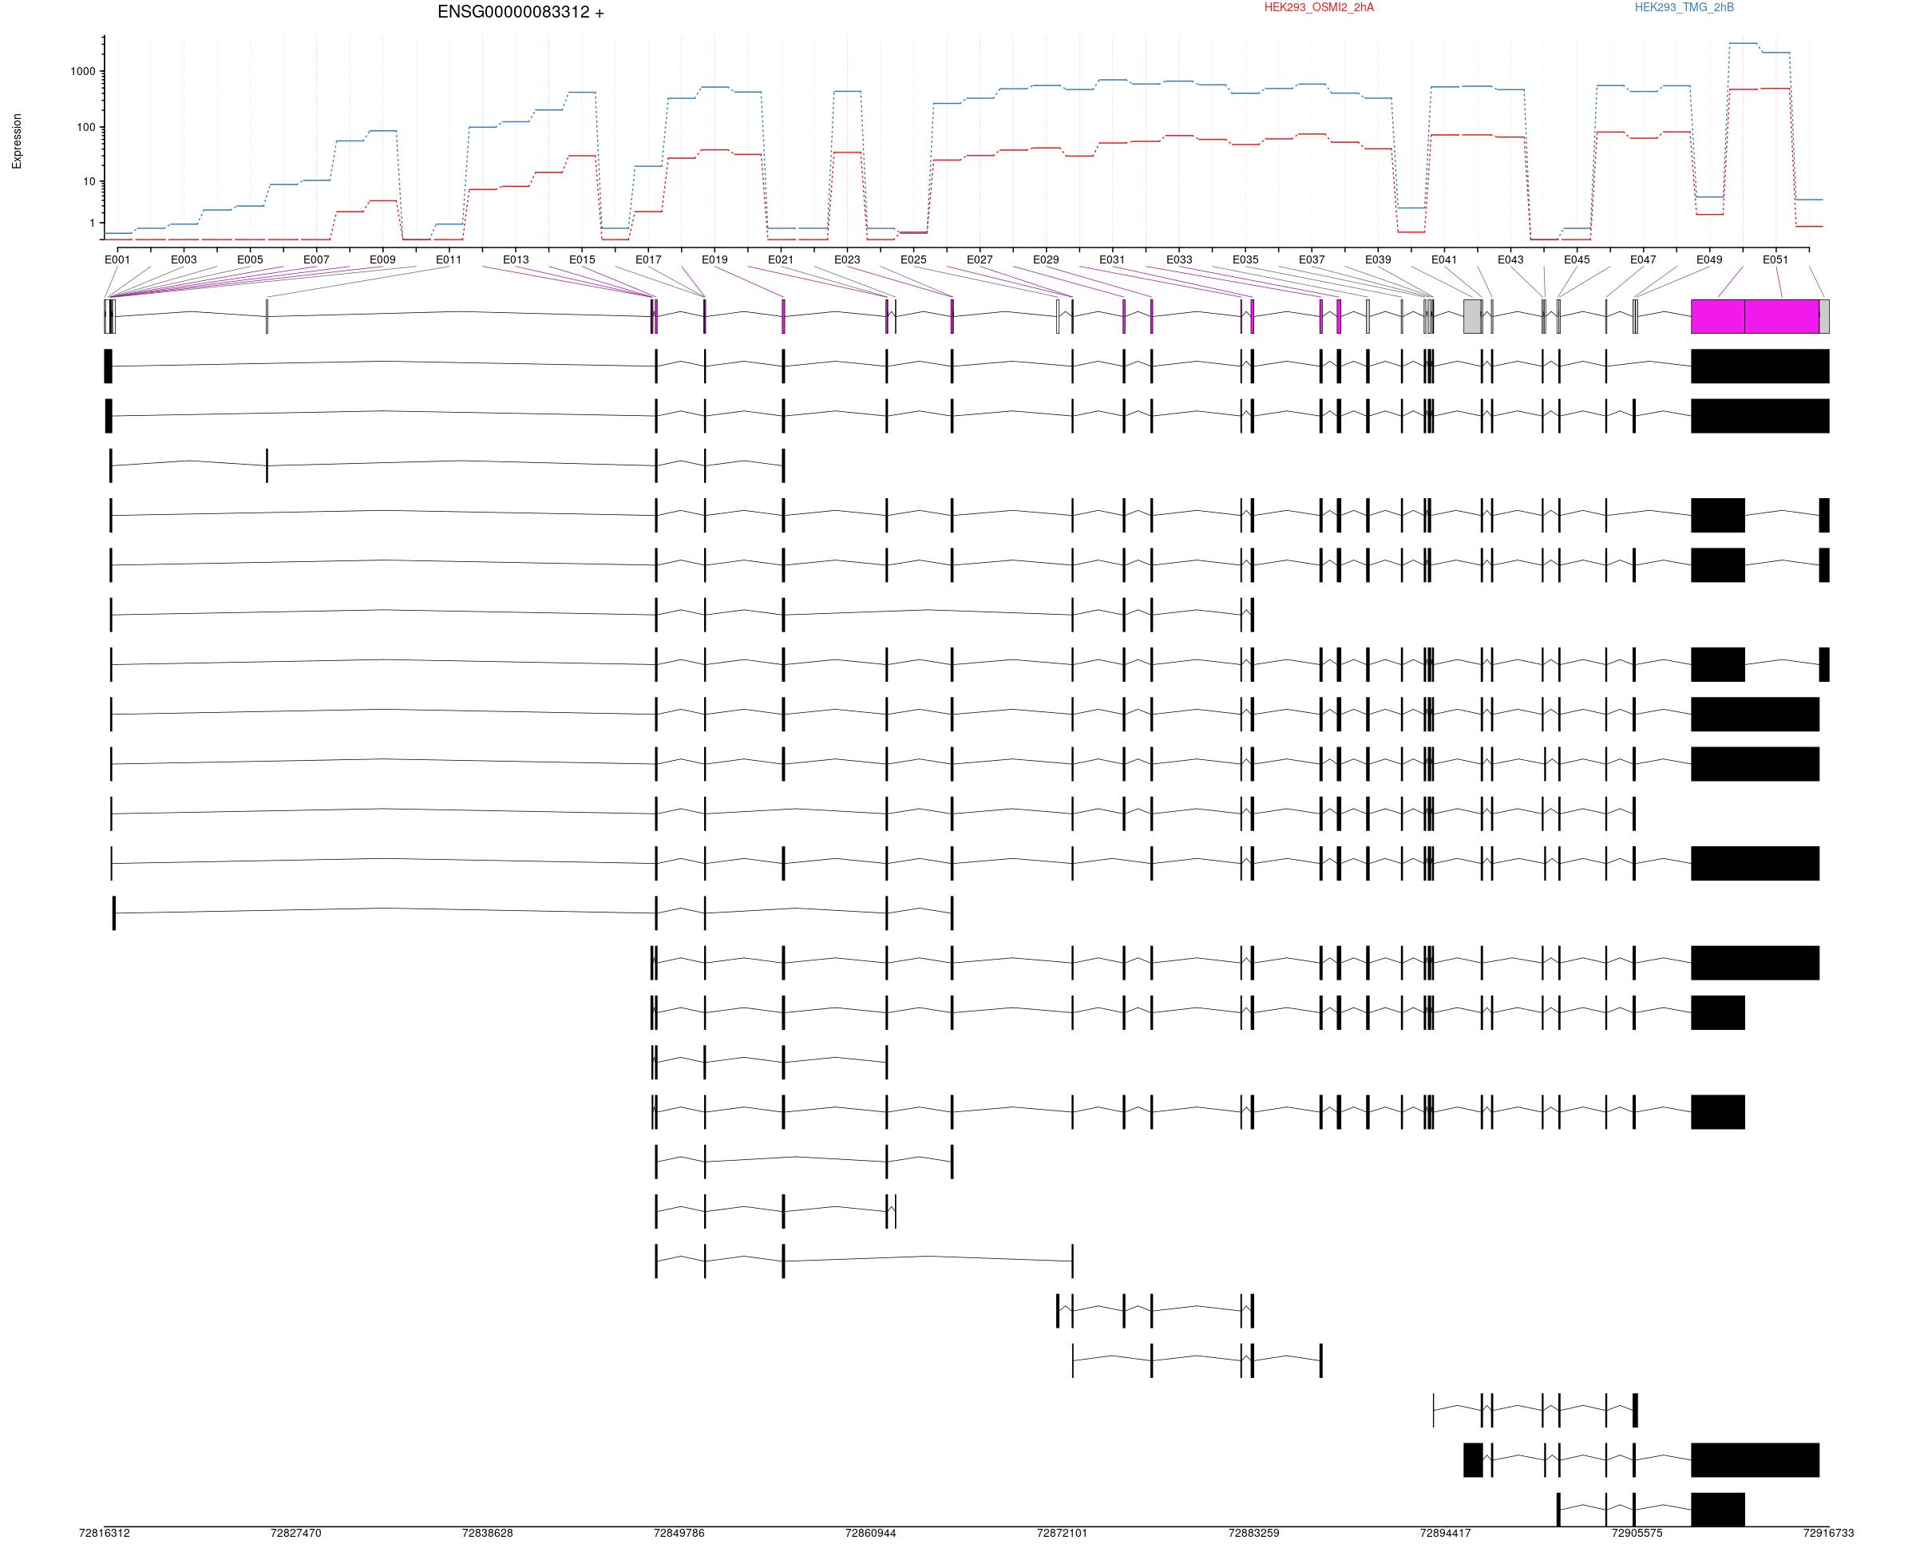
Task: Click the y-axis tick value 1000
Action: point(83,71)
